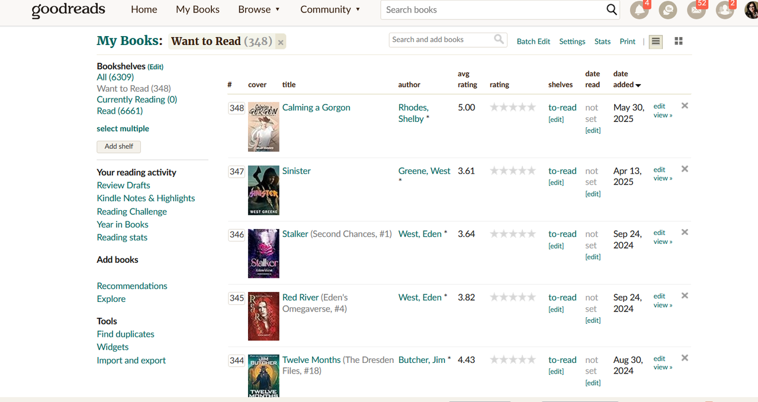Viewport: 758px width, 402px height.
Task: Open shelf Settings
Action: click(x=572, y=41)
